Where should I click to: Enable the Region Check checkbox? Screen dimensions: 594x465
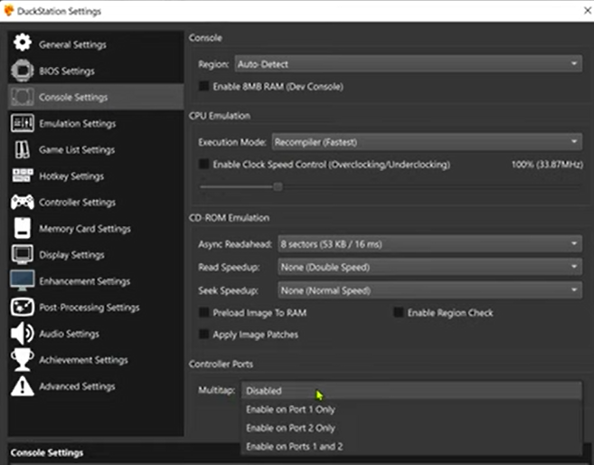(x=399, y=313)
